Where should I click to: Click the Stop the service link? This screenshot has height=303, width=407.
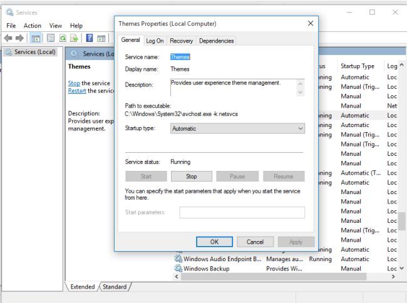coord(74,83)
